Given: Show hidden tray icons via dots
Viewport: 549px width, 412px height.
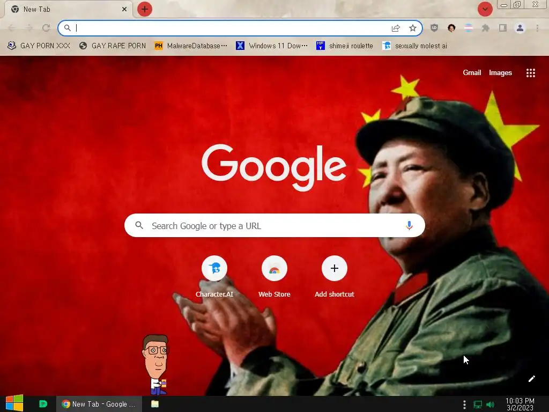Looking at the screenshot, I should click(x=464, y=404).
